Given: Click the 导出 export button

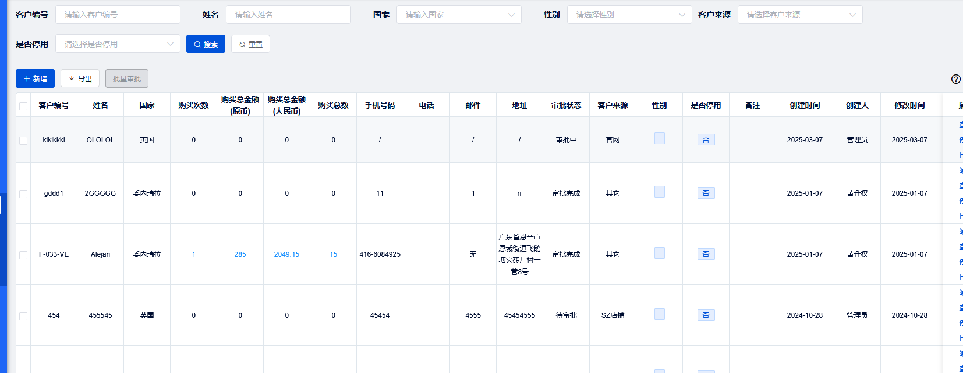Looking at the screenshot, I should click(x=80, y=78).
